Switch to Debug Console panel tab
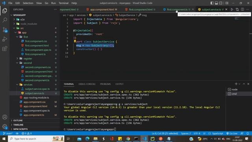252x142 pixels. pyautogui.click(x=87, y=84)
